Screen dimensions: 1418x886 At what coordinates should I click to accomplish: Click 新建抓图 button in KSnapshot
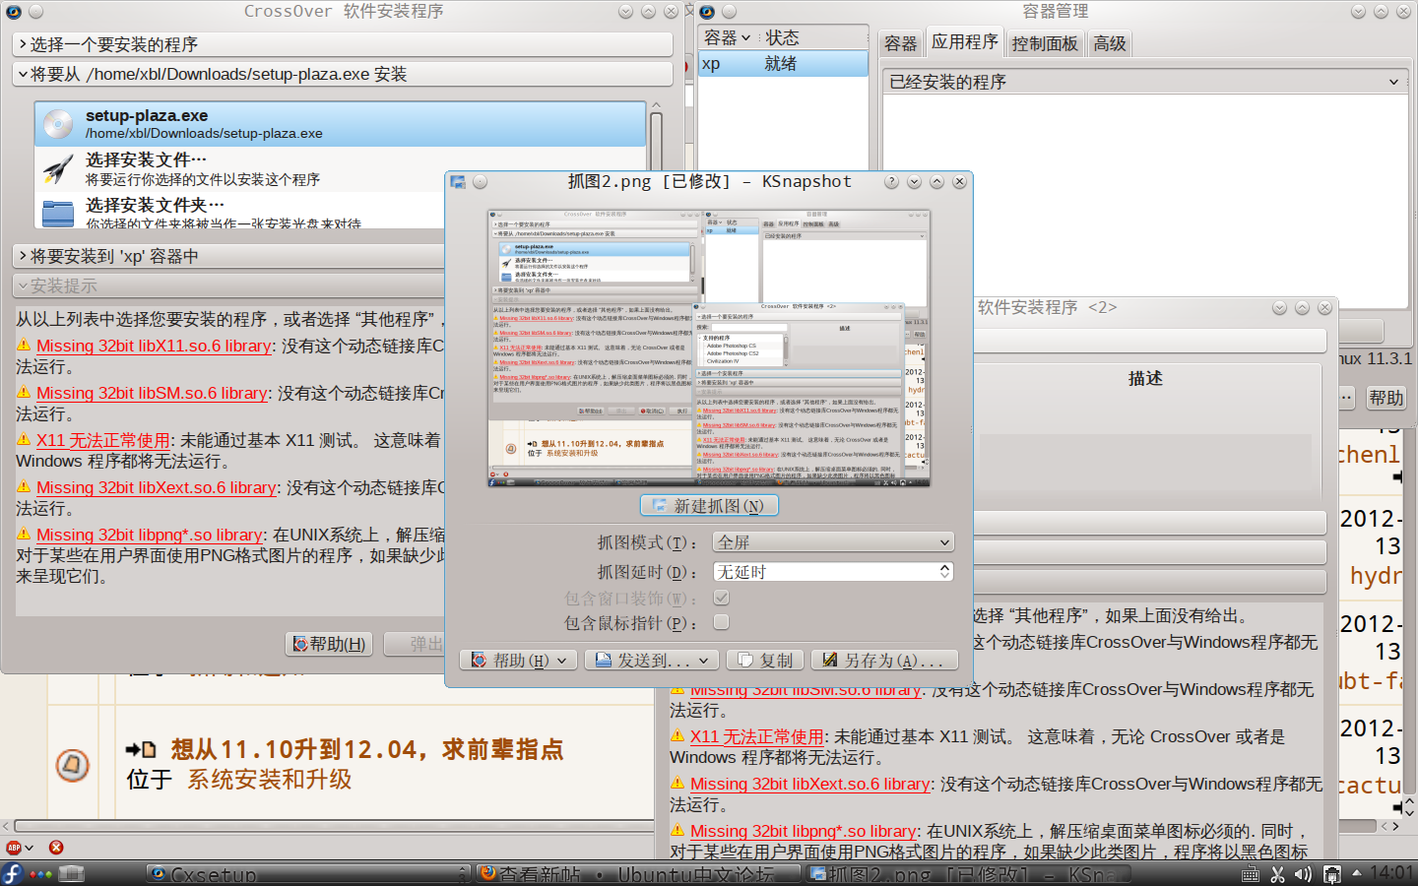tap(709, 505)
